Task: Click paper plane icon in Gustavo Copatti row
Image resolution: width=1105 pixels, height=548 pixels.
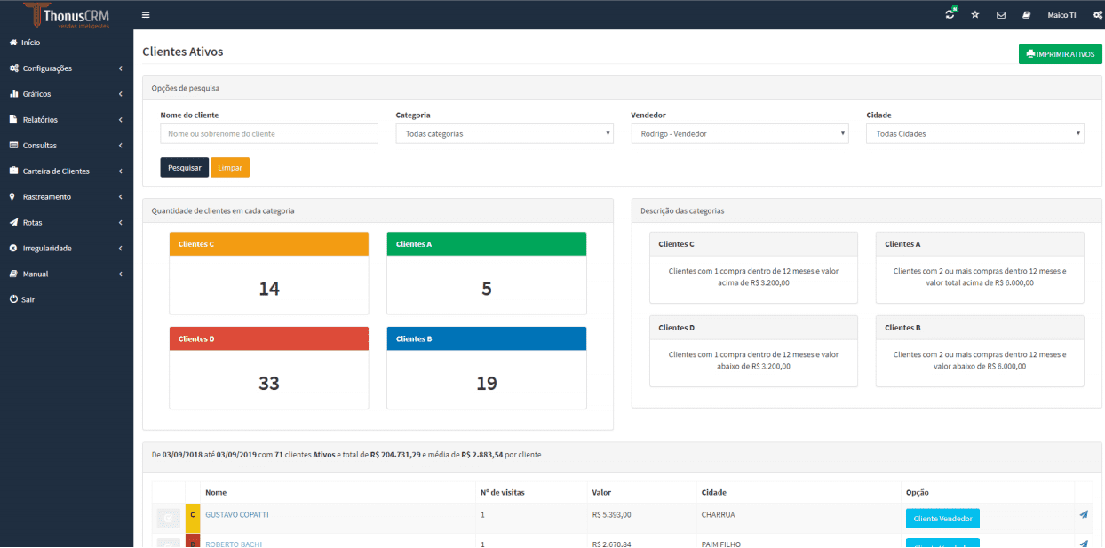Action: click(x=1084, y=515)
